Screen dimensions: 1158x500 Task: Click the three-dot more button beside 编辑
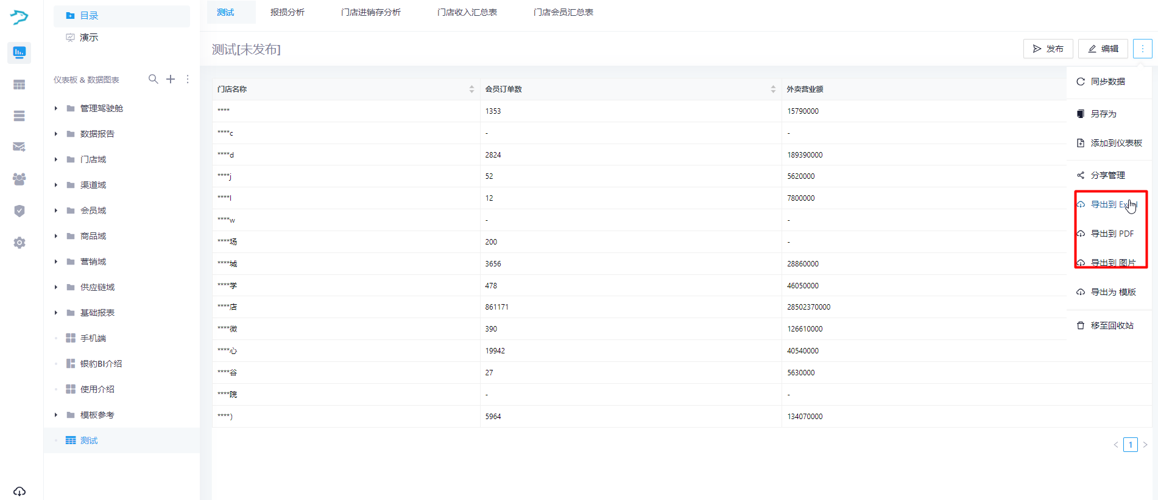click(x=1142, y=49)
